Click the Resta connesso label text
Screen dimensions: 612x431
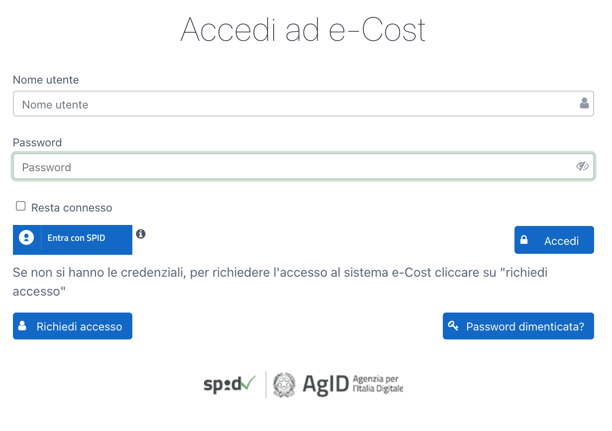click(x=72, y=208)
